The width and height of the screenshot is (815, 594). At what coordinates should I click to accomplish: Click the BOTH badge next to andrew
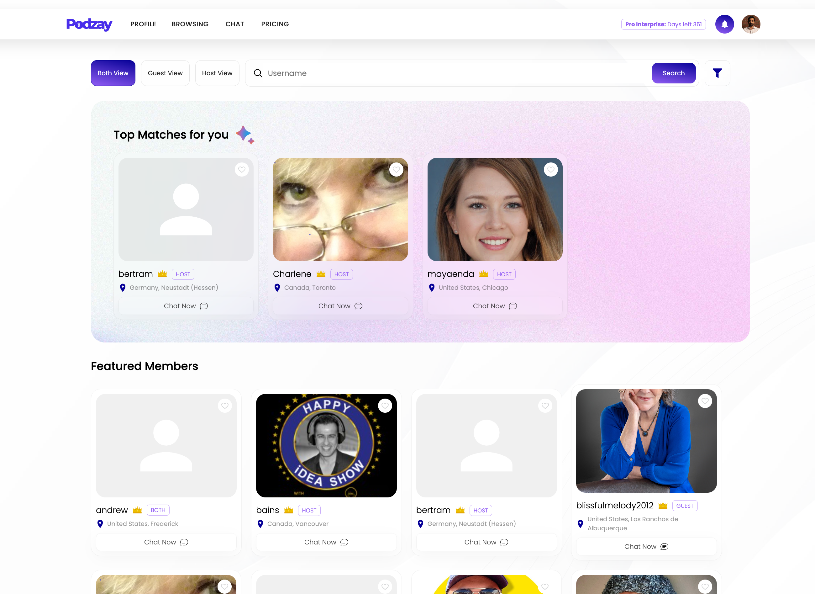(x=158, y=510)
